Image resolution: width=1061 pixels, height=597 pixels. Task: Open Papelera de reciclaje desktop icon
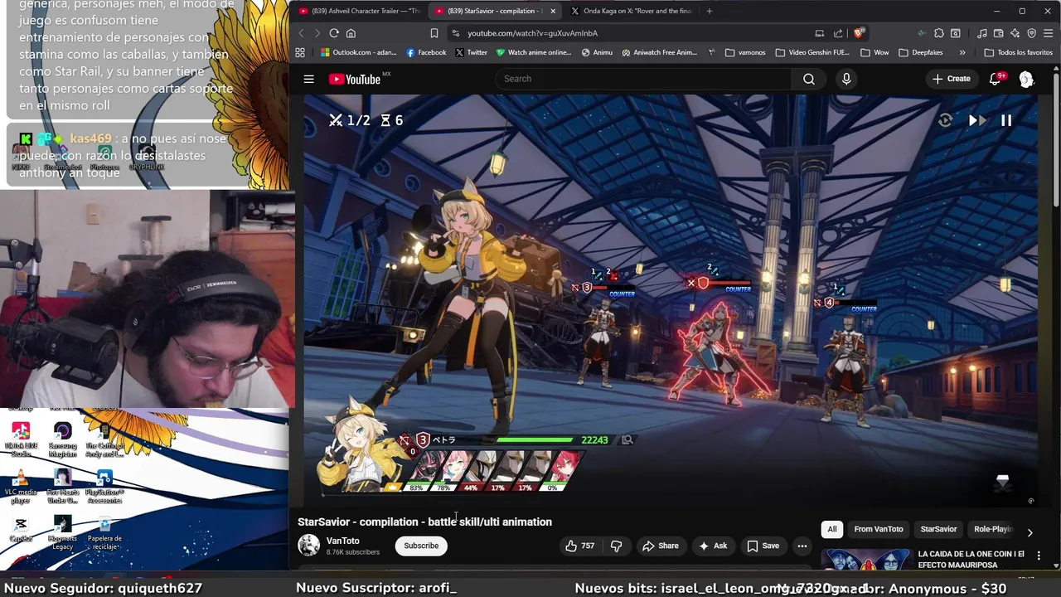(104, 532)
